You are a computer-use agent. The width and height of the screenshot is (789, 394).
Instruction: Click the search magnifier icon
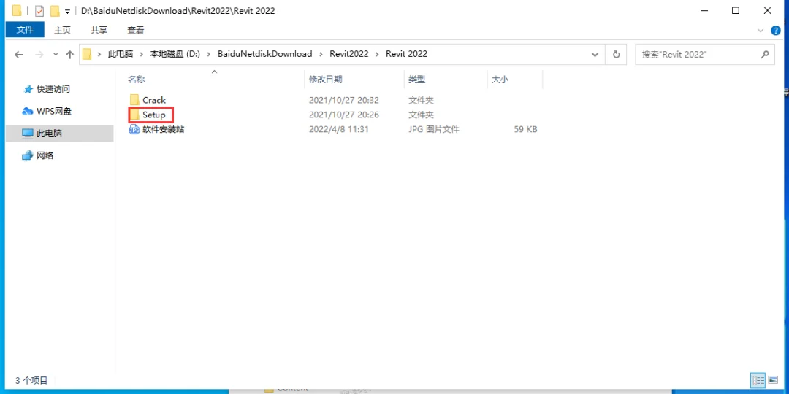point(765,54)
